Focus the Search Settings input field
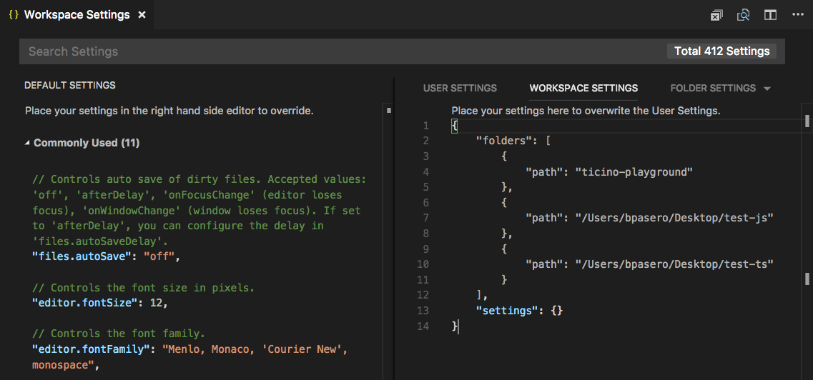This screenshot has height=380, width=813. click(x=343, y=51)
